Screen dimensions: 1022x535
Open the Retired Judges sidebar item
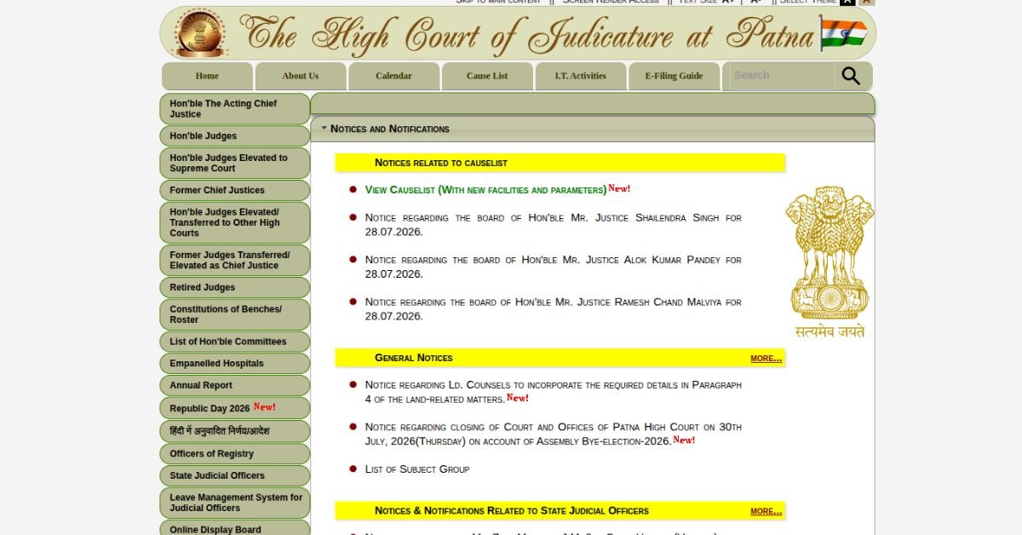click(234, 288)
